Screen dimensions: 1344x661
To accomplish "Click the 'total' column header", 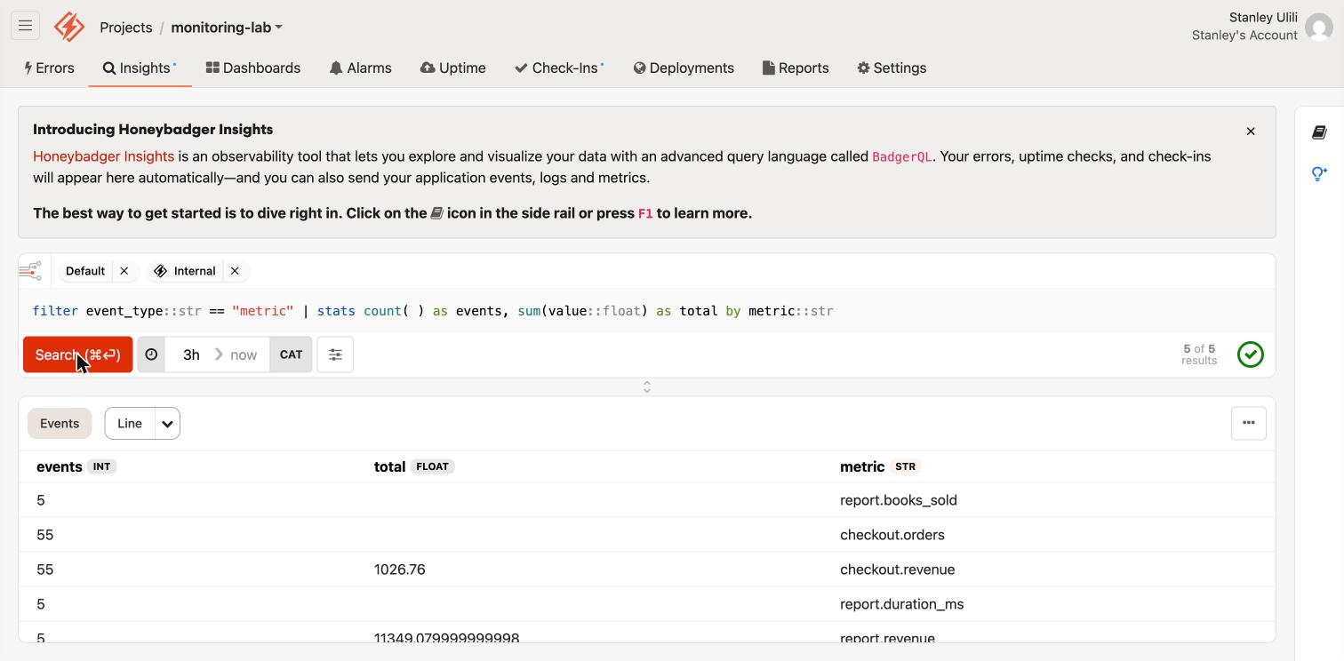I will point(389,466).
